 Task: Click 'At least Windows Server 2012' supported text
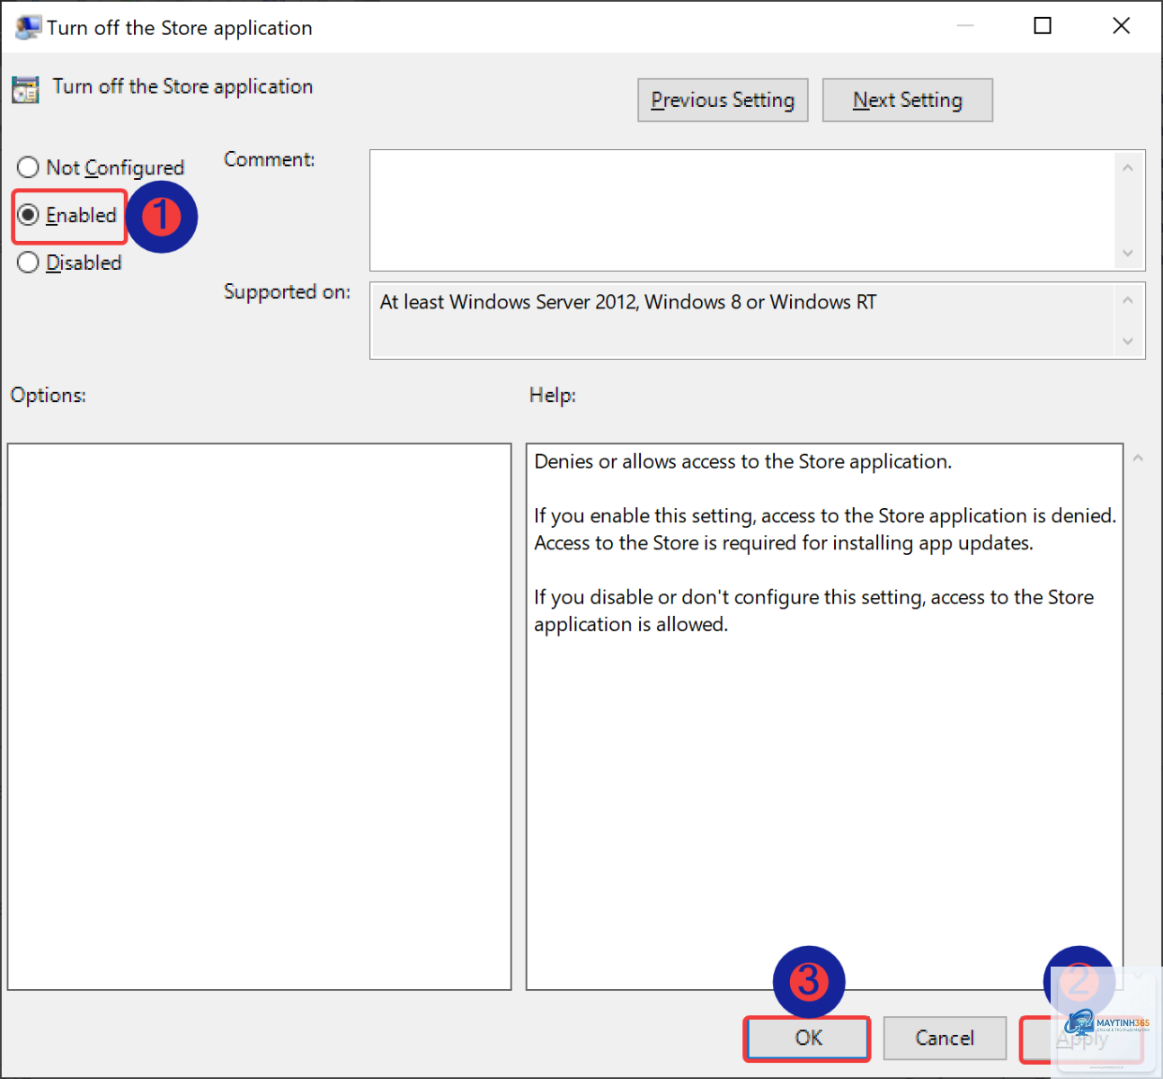click(627, 302)
